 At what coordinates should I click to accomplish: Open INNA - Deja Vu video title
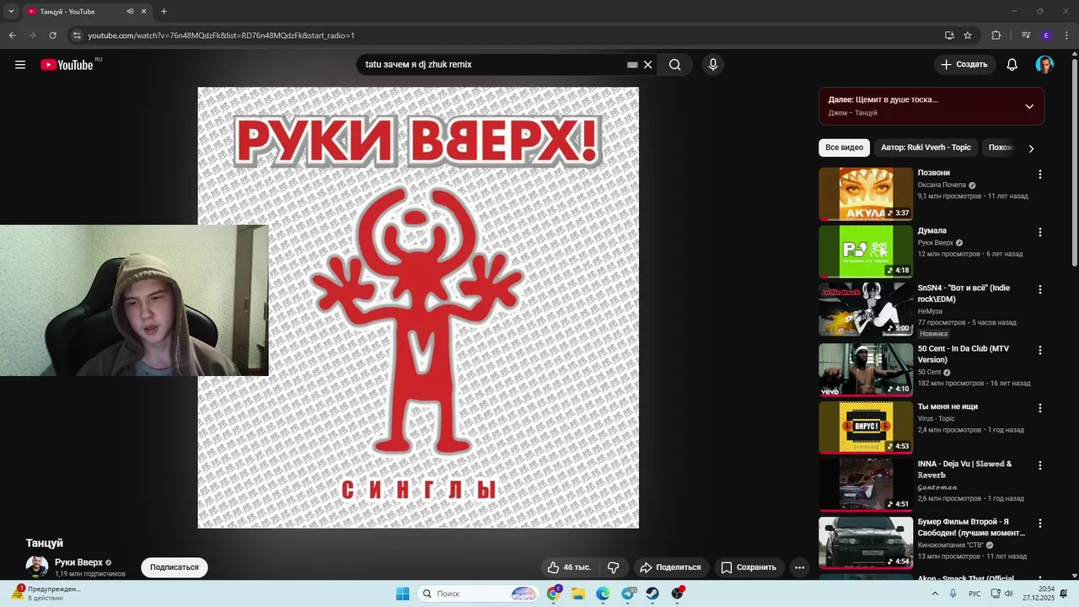click(965, 470)
